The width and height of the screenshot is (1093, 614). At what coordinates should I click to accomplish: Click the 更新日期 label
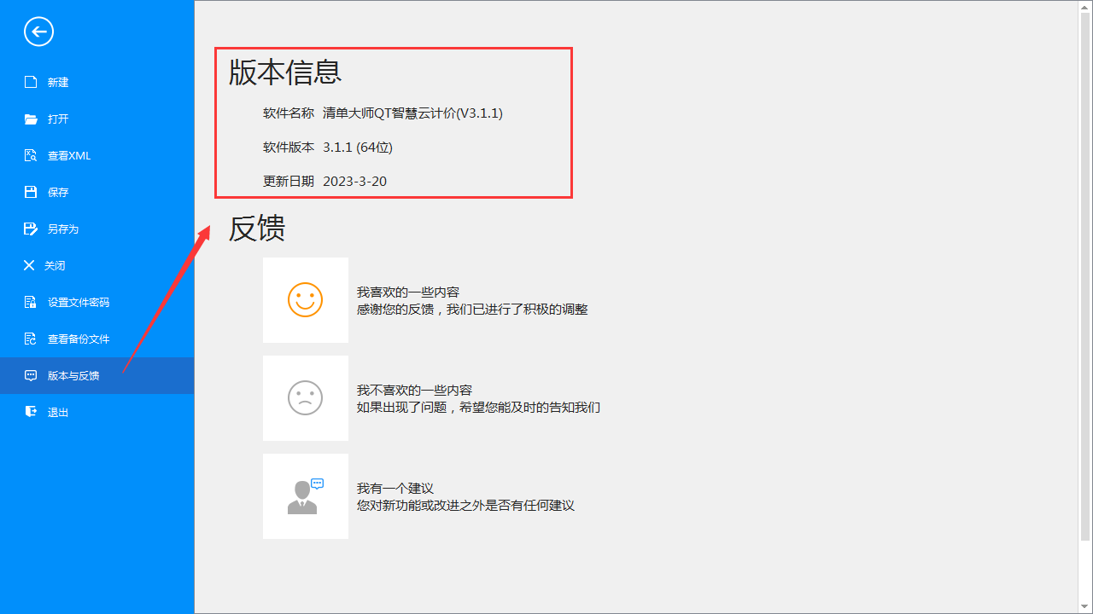point(289,182)
